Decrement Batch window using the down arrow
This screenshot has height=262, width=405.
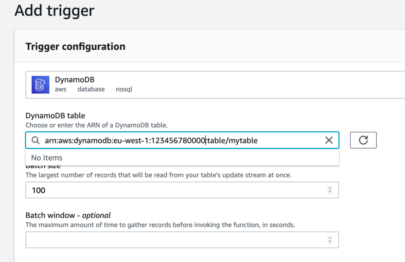click(329, 241)
